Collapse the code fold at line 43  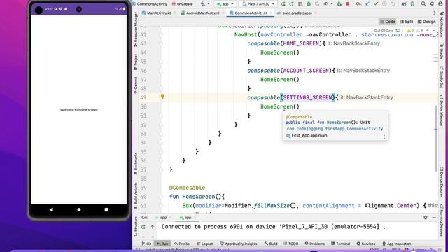pyautogui.click(x=161, y=43)
